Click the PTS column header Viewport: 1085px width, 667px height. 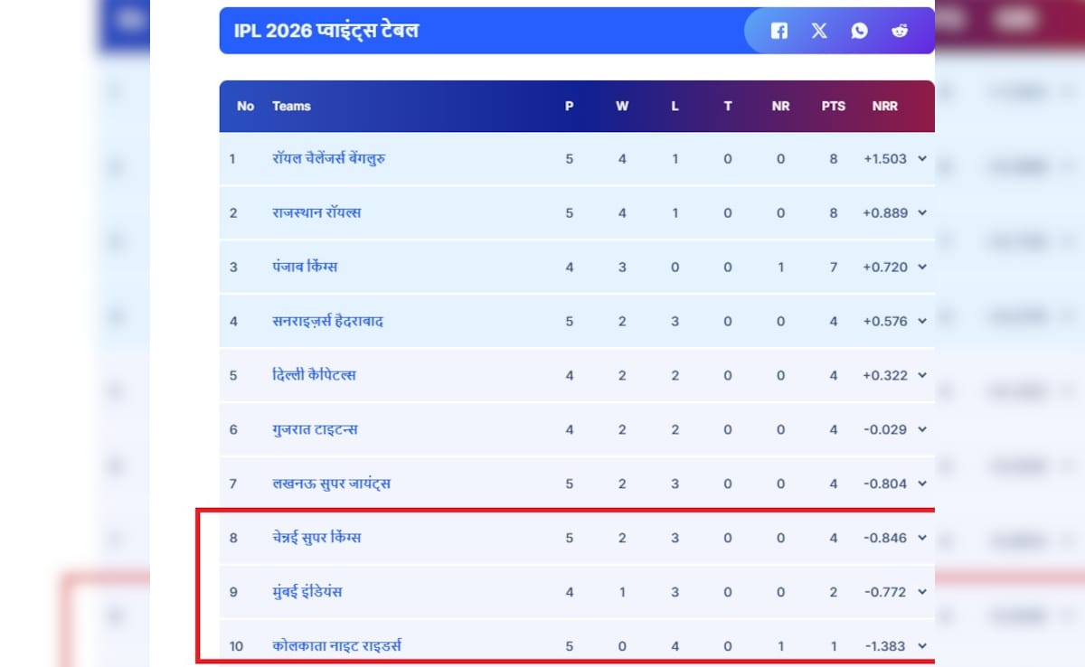pyautogui.click(x=834, y=106)
